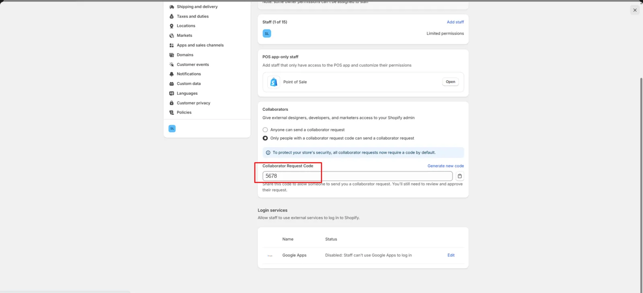Image resolution: width=643 pixels, height=293 pixels.
Task: Select Anyone can send a collaborator request
Action: (265, 130)
